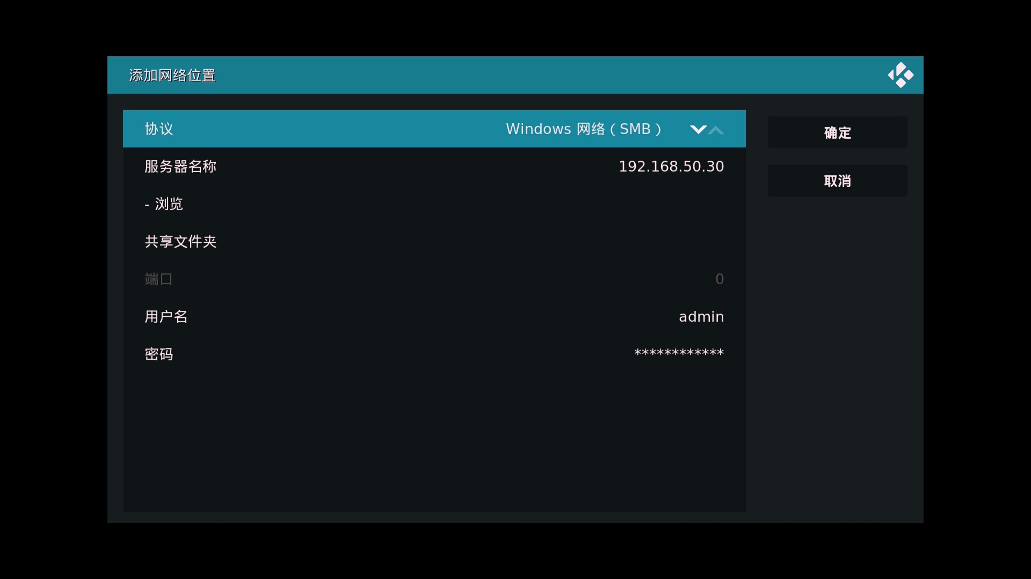The image size is (1031, 579).
Task: Click the 密码 password field
Action: pos(376,354)
